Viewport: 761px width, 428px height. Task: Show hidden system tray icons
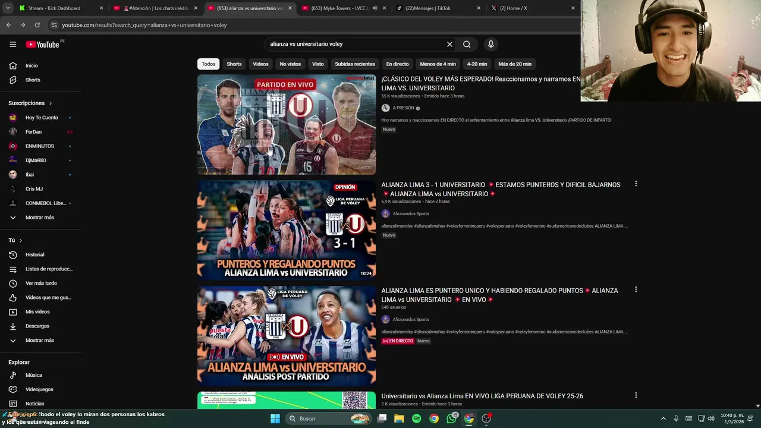(x=663, y=418)
